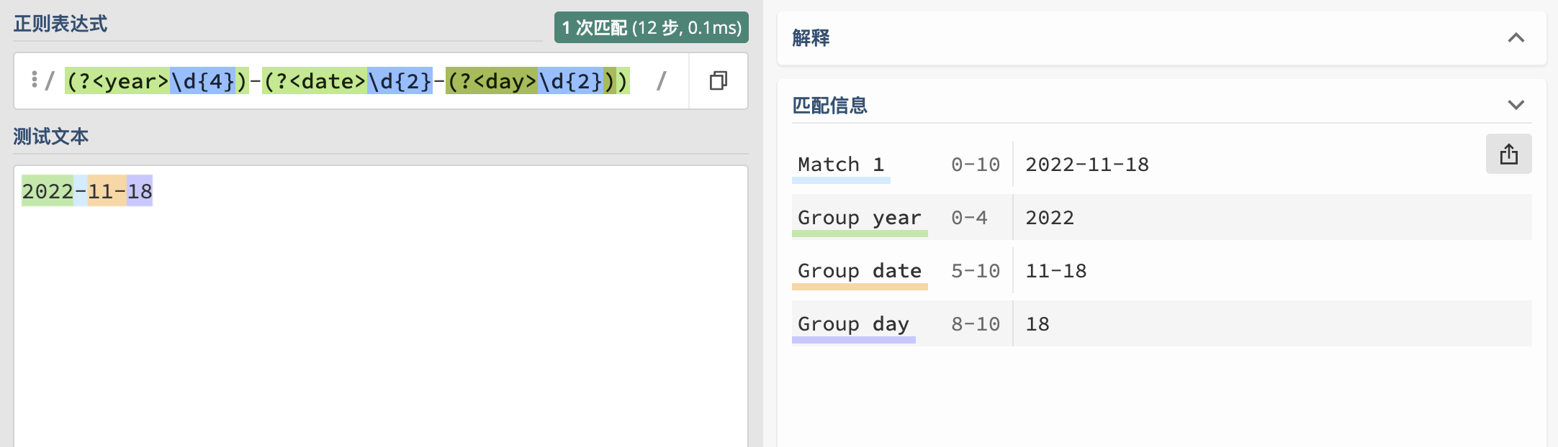
Task: Select the Group date row
Action: pos(1161,271)
